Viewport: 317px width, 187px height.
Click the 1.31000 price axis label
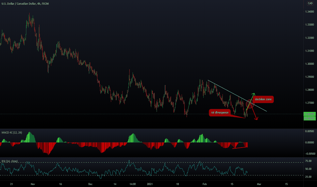(310, 51)
